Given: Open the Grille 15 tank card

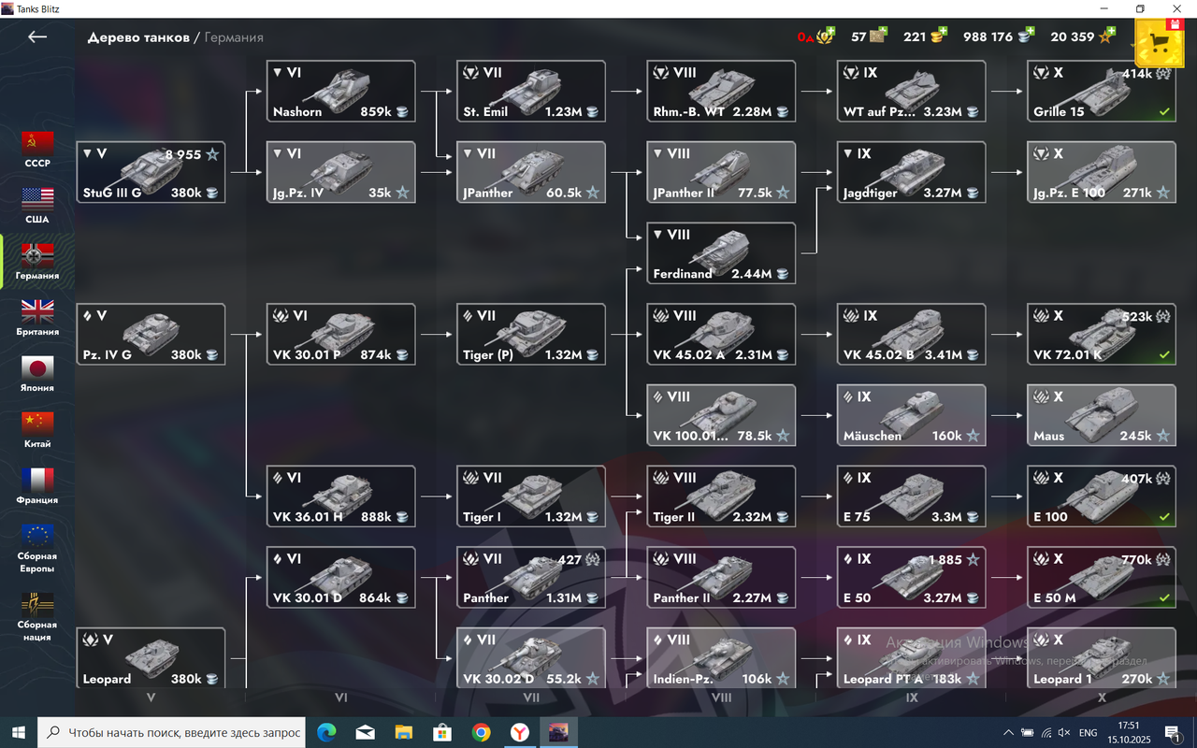Looking at the screenshot, I should point(1102,92).
